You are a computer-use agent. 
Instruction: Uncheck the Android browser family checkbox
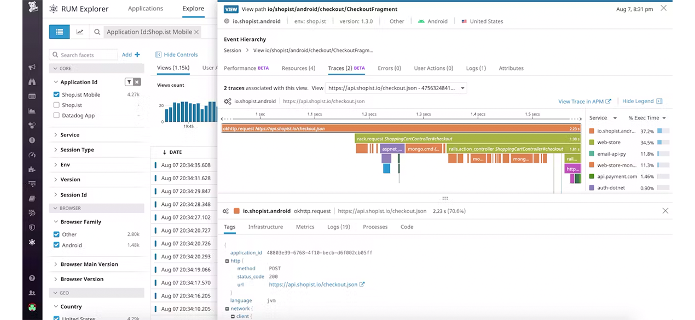pos(56,245)
